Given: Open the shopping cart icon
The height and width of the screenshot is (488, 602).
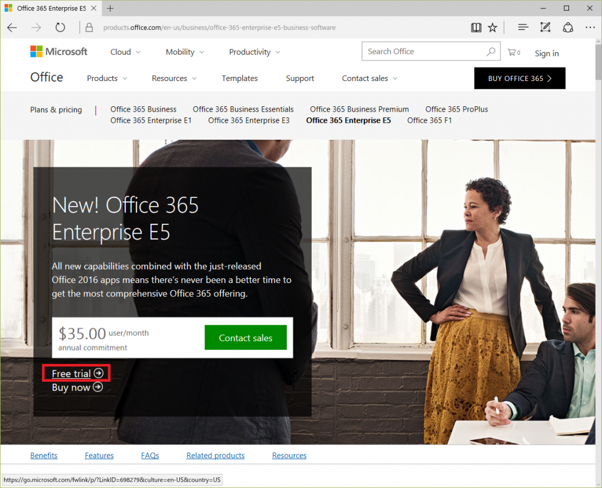Looking at the screenshot, I should pos(514,52).
